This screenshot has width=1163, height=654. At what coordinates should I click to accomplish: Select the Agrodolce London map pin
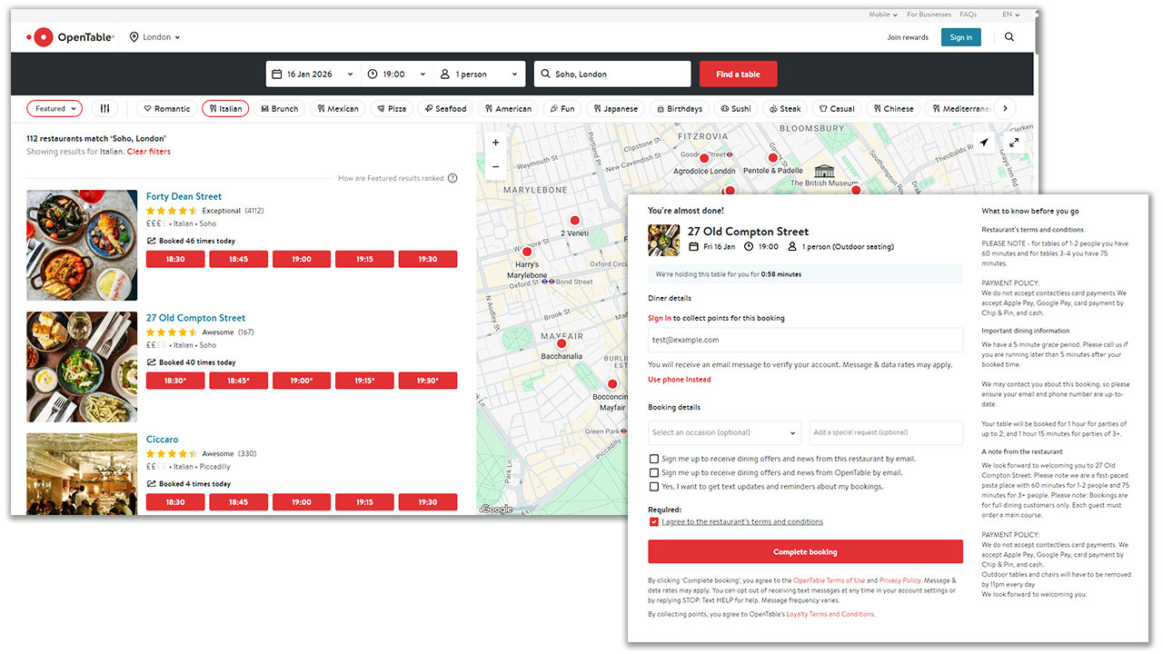pyautogui.click(x=703, y=158)
